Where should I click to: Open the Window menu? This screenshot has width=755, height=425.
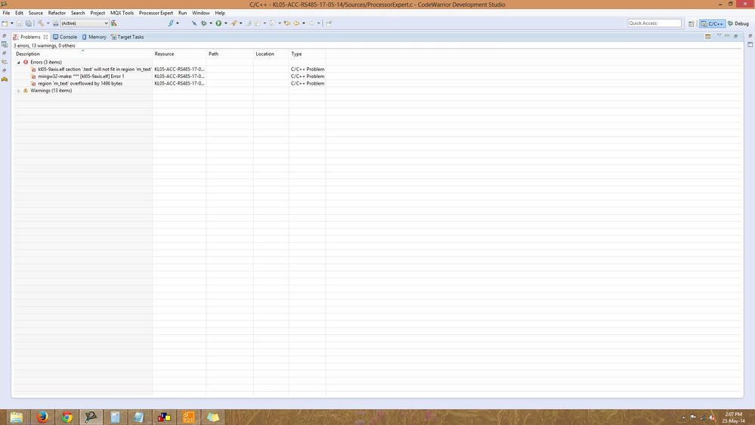201,13
